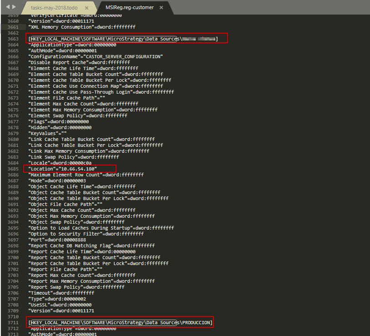Viewport: 370px width, 336px height.
Task: Click line number 3711 in the gutter
Action: 13,322
